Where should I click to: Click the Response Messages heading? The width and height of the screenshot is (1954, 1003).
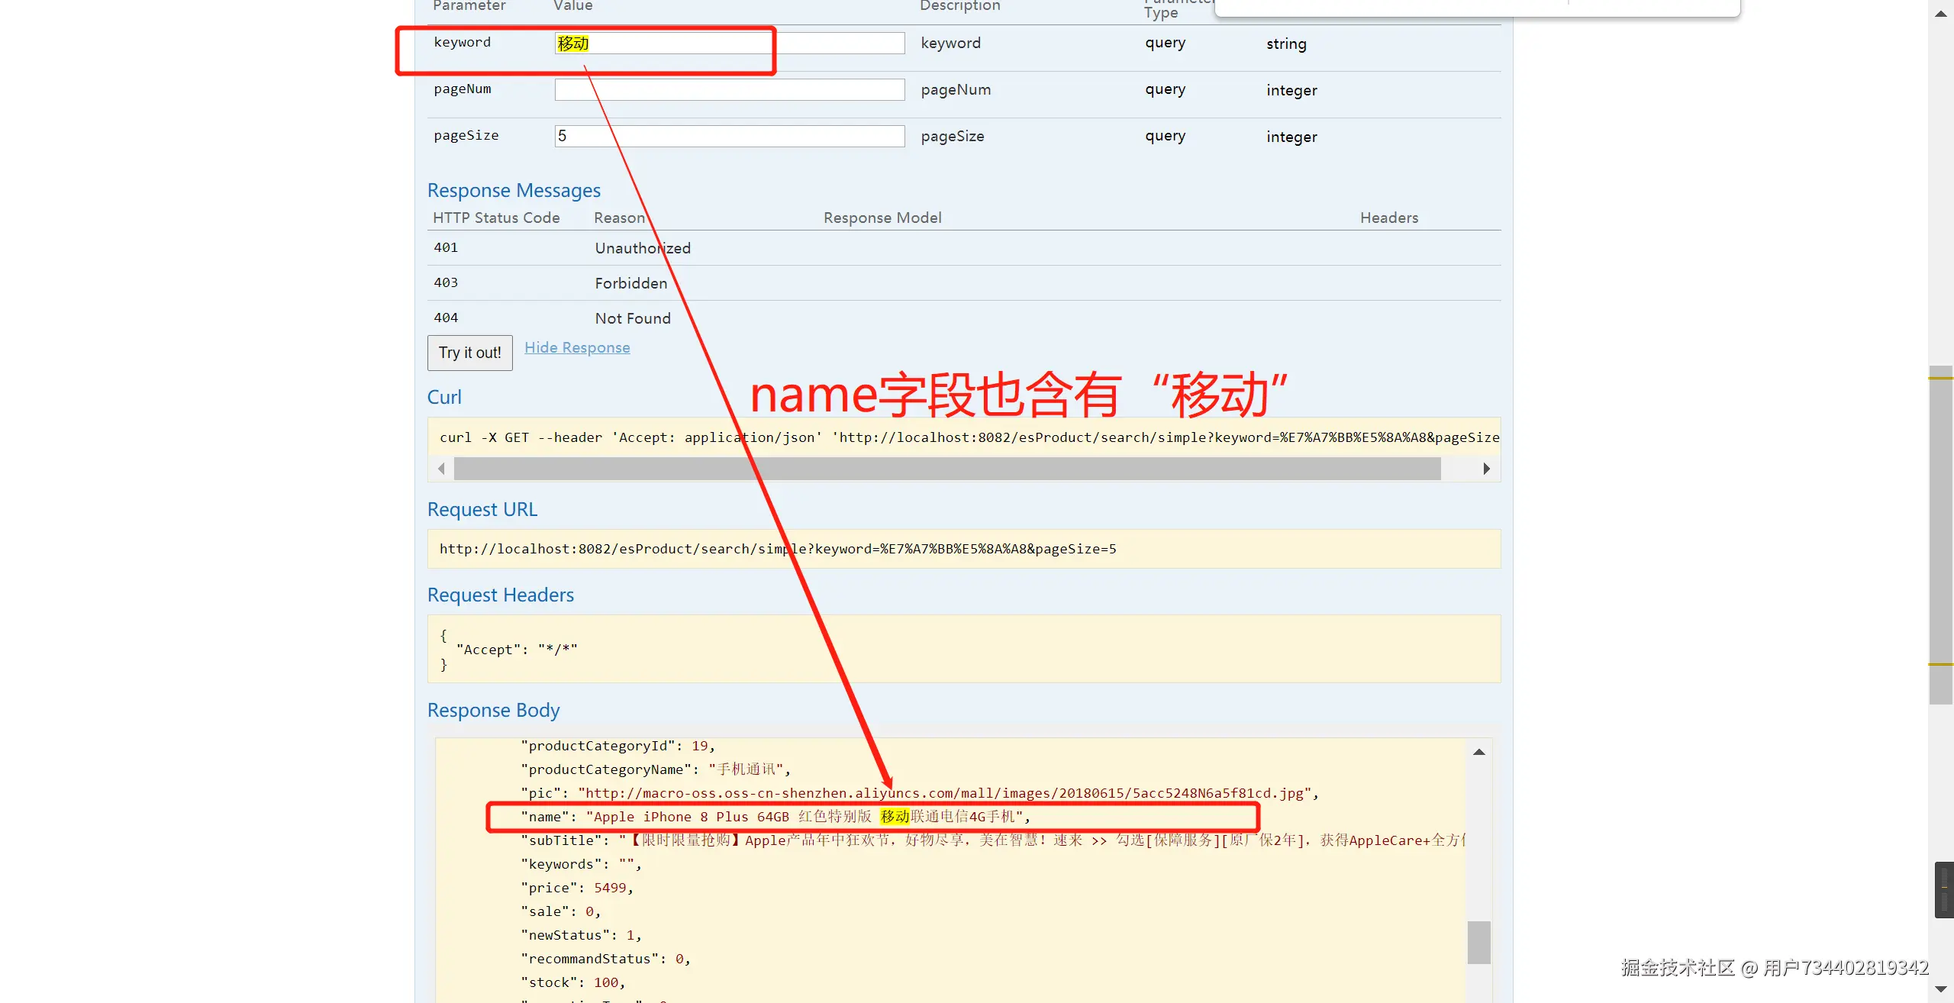tap(514, 190)
